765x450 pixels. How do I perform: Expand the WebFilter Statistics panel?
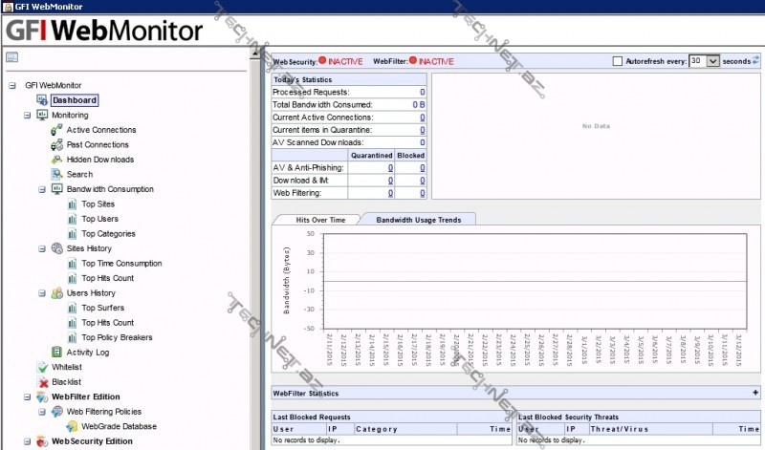click(x=755, y=393)
